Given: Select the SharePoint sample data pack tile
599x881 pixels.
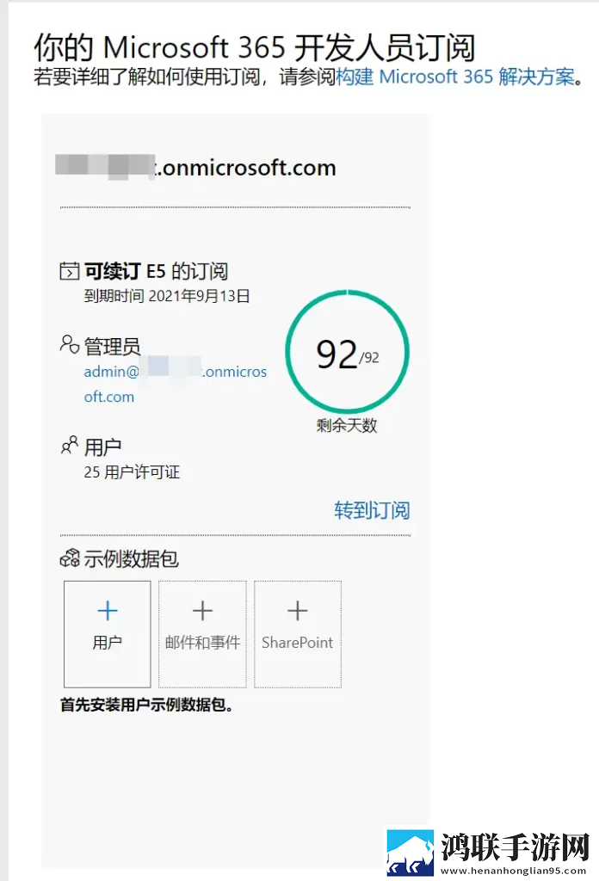Looking at the screenshot, I should [297, 634].
